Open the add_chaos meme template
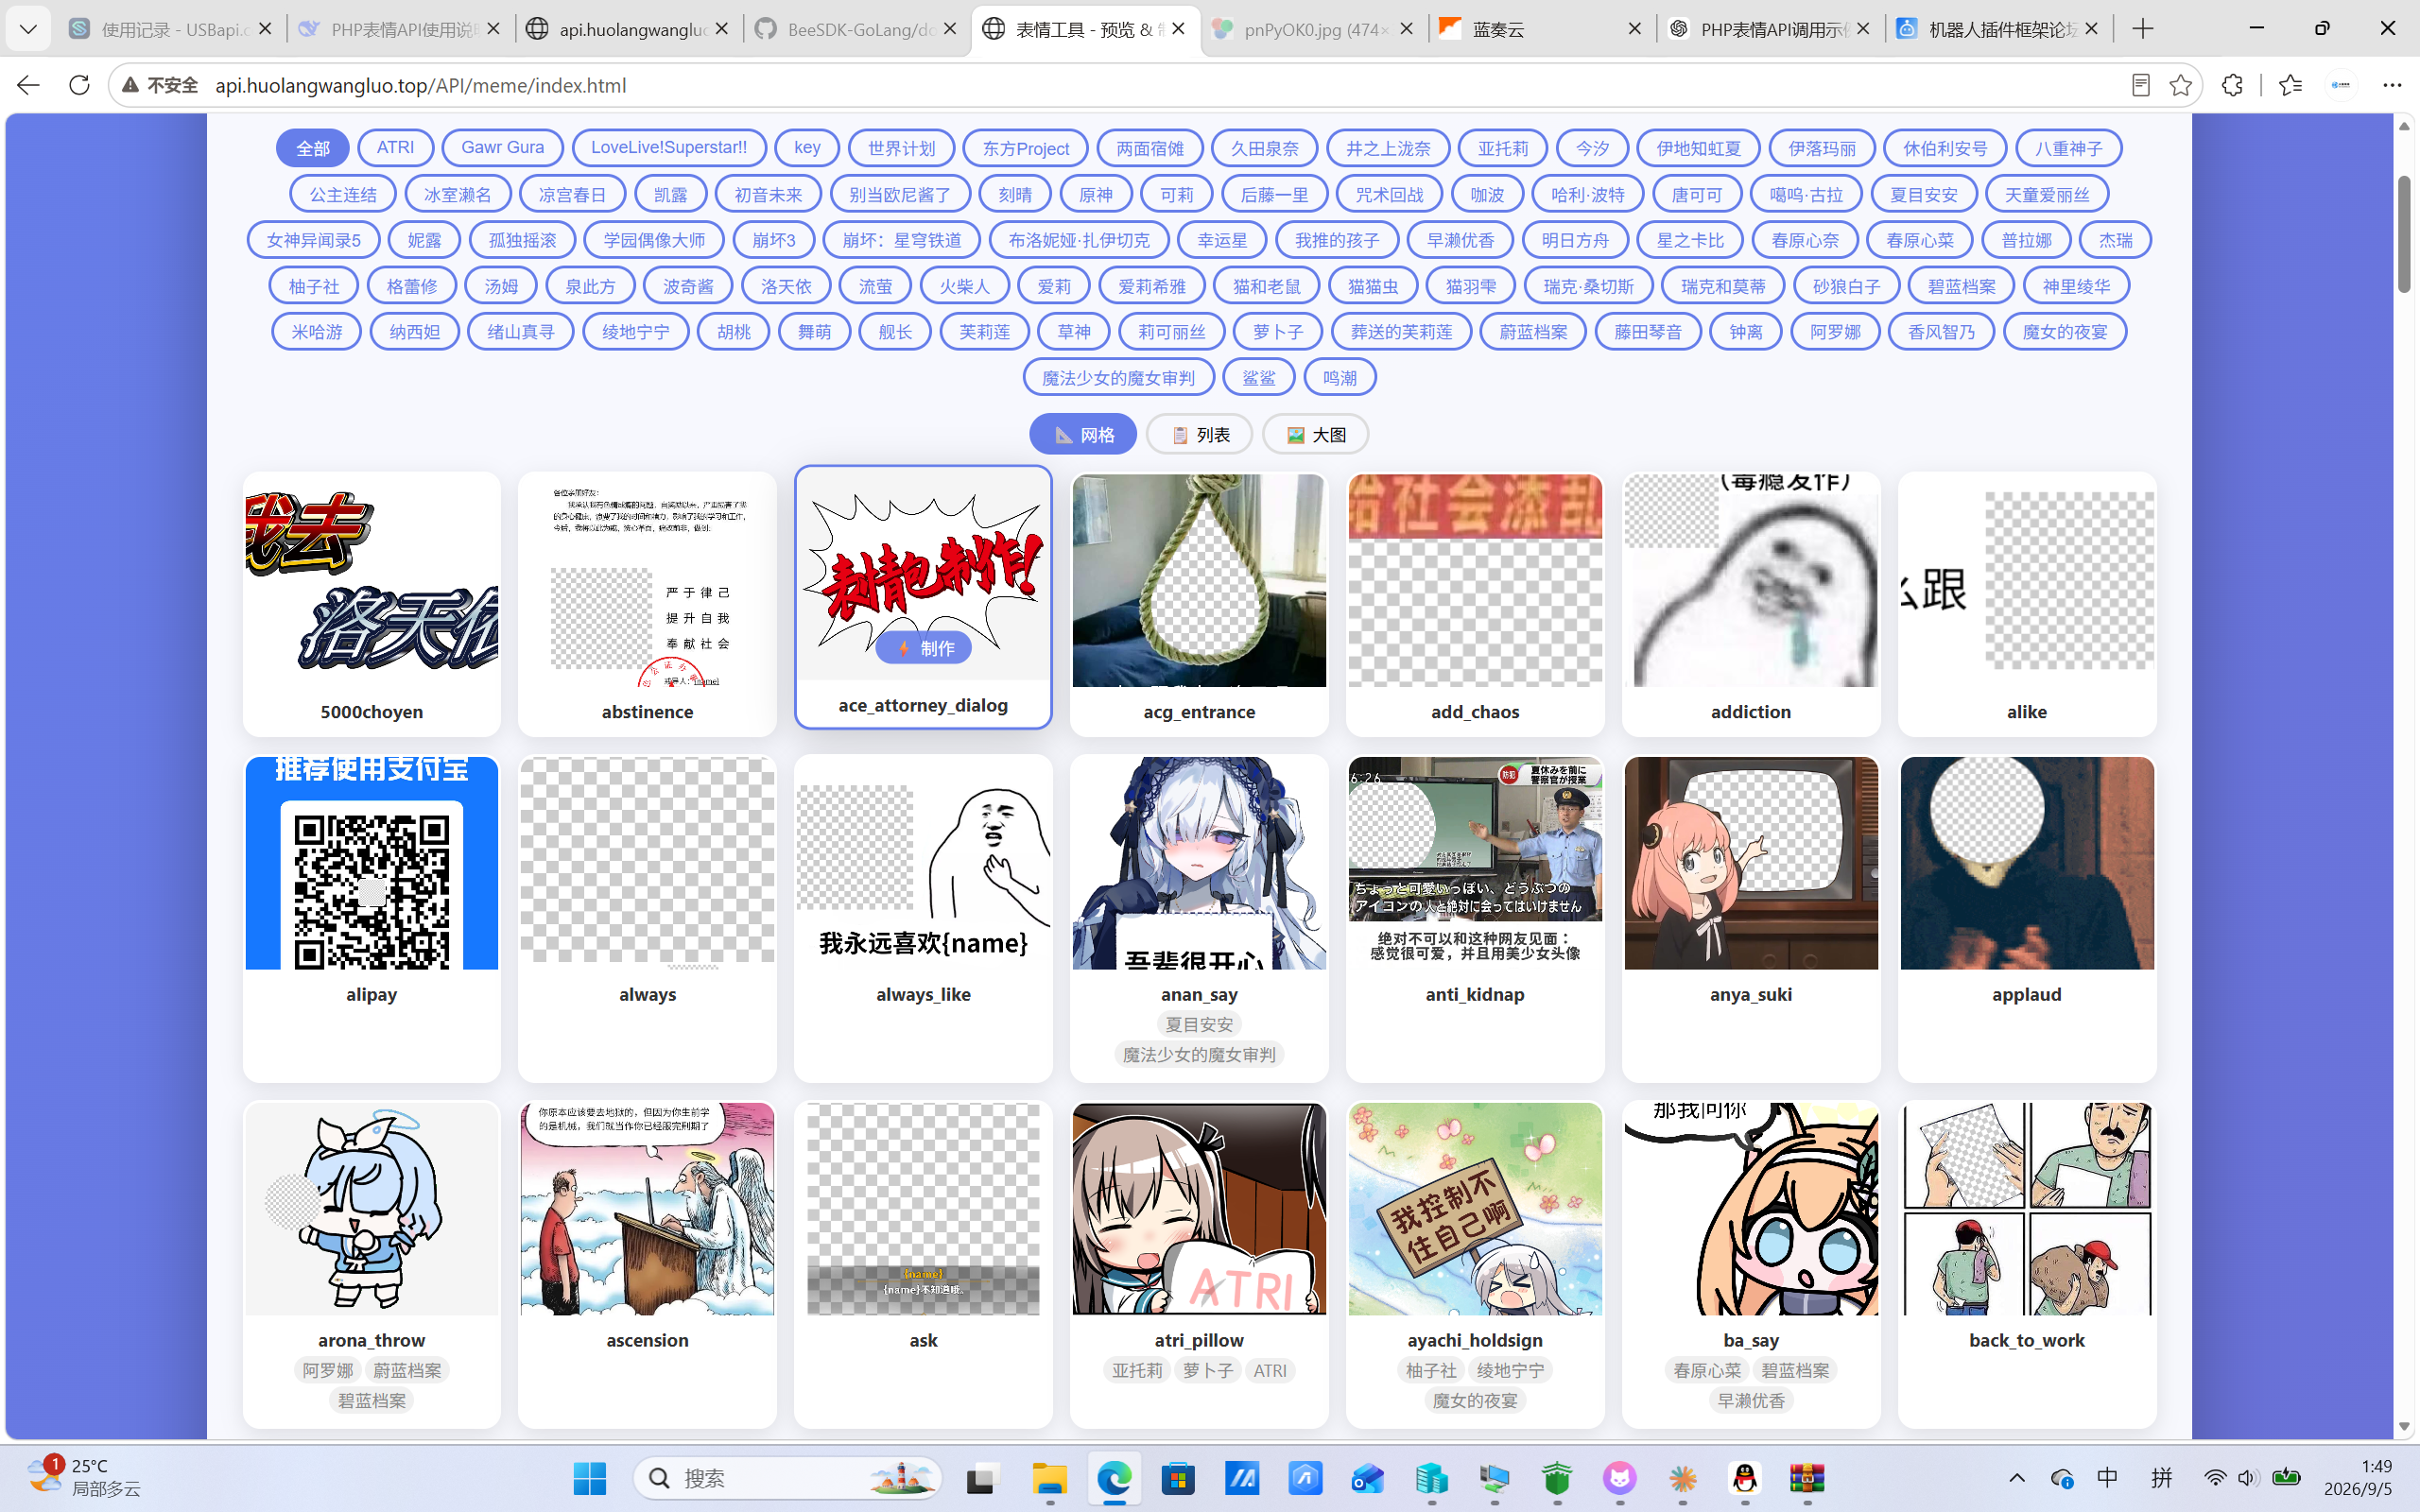Screen dimensions: 2420x1512 click(1475, 604)
